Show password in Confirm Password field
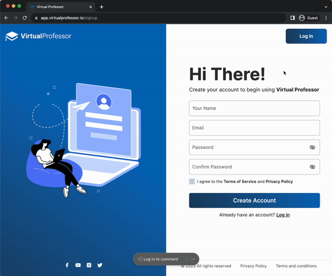332x276 pixels. (312, 167)
